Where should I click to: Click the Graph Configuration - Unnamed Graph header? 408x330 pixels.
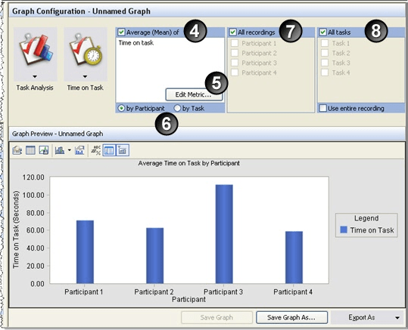[x=81, y=11]
